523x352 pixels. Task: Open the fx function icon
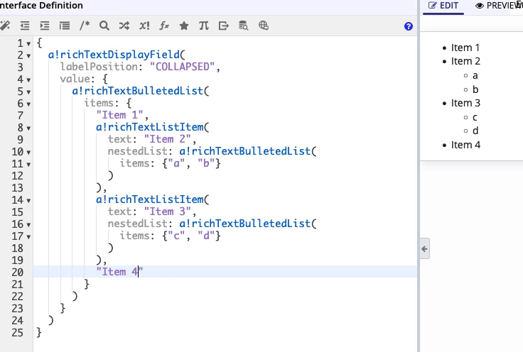coord(164,26)
